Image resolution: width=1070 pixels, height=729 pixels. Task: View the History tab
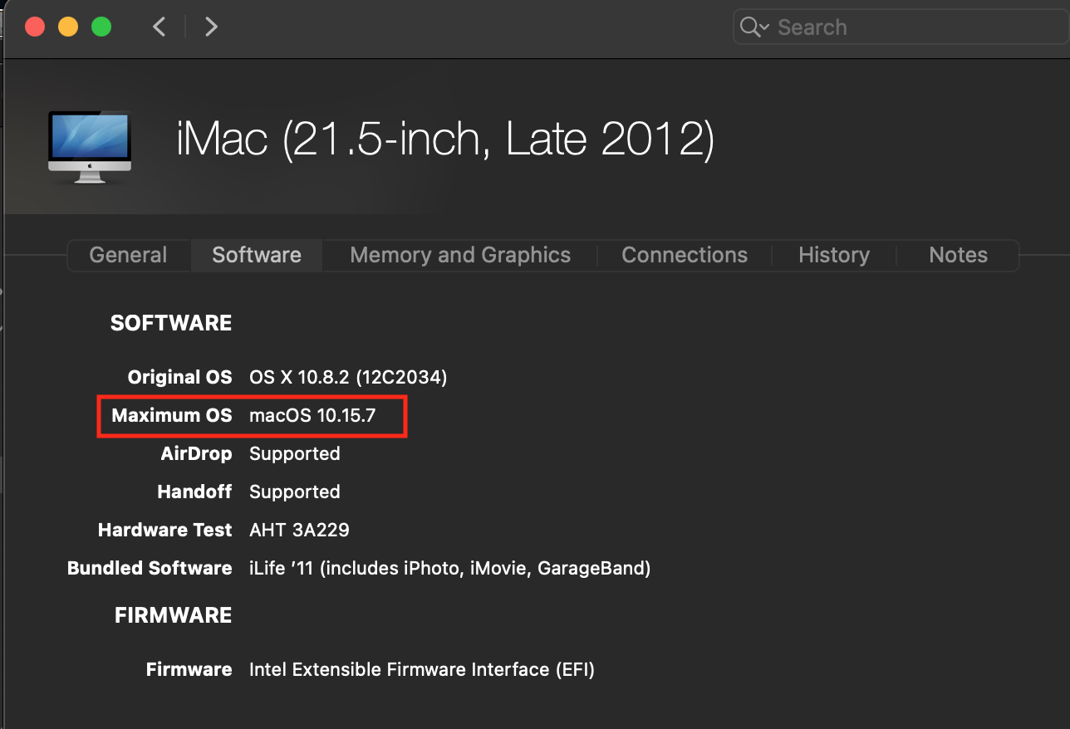834,255
